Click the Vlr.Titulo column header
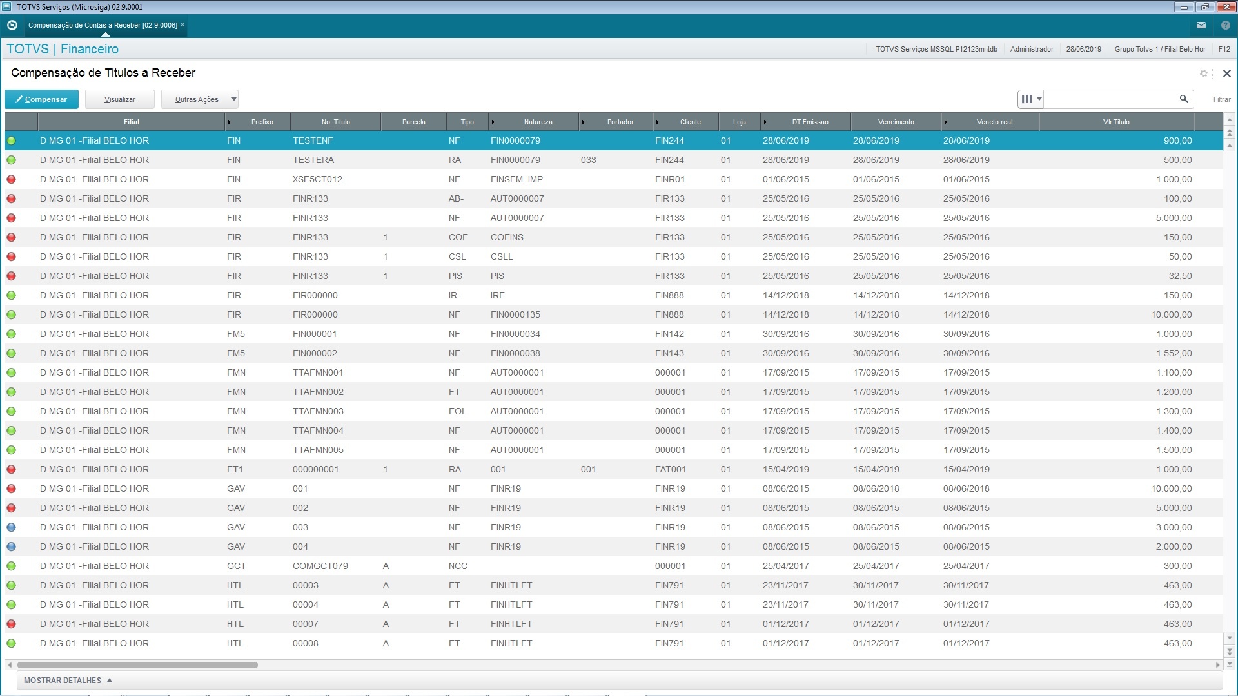This screenshot has width=1238, height=696. pyautogui.click(x=1115, y=122)
